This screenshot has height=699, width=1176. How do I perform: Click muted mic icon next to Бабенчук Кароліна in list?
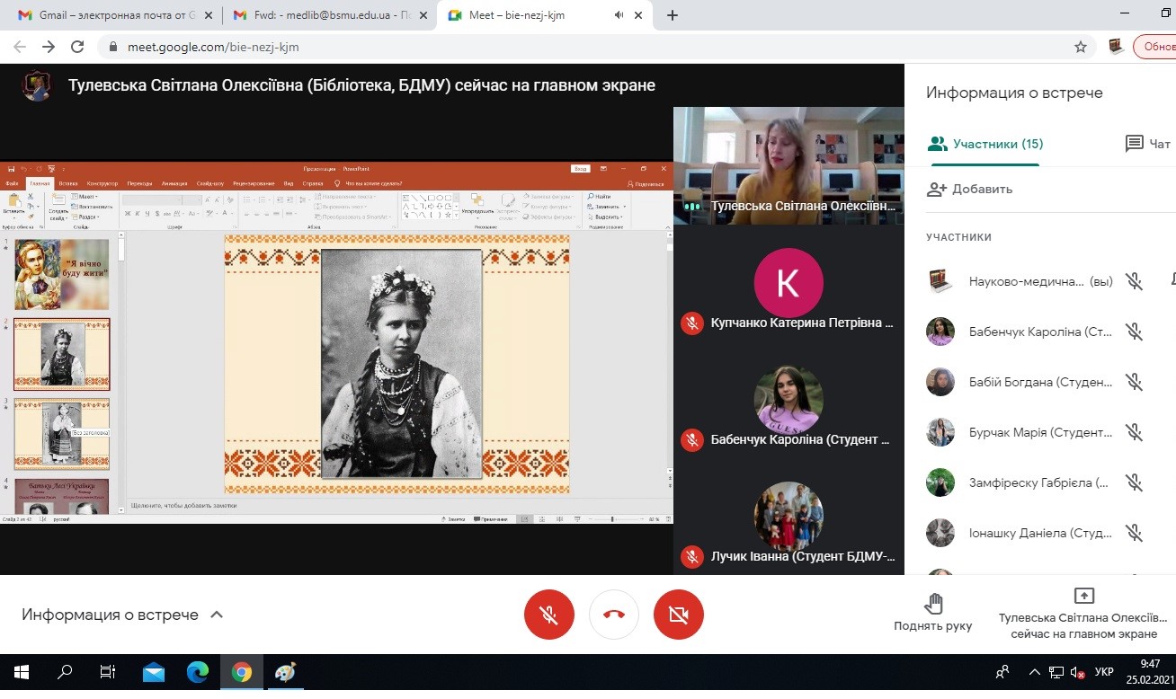1134,332
